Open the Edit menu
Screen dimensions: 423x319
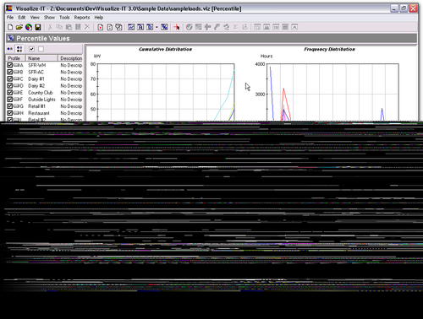click(x=22, y=18)
